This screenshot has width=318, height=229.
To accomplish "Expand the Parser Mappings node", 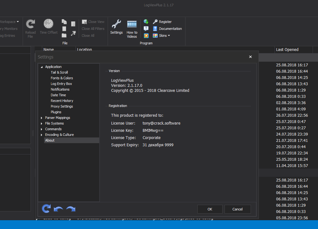I will [x=42, y=118].
